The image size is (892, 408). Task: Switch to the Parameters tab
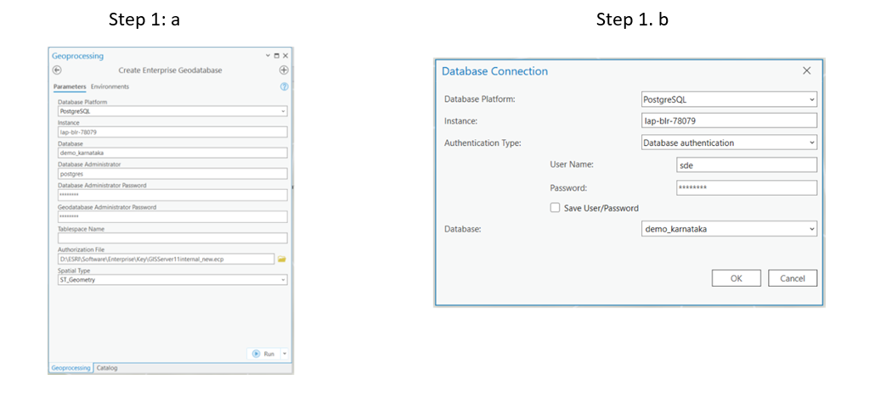click(70, 87)
